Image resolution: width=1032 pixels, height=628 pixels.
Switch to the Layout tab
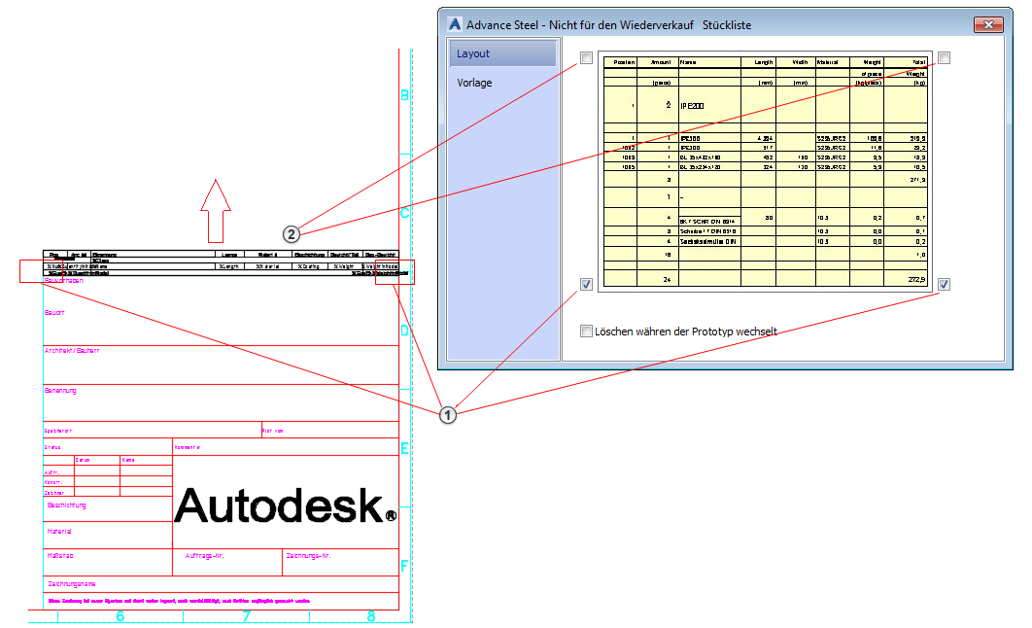[502, 53]
